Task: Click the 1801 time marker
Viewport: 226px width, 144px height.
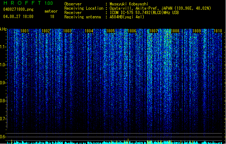Action: coord(24,31)
